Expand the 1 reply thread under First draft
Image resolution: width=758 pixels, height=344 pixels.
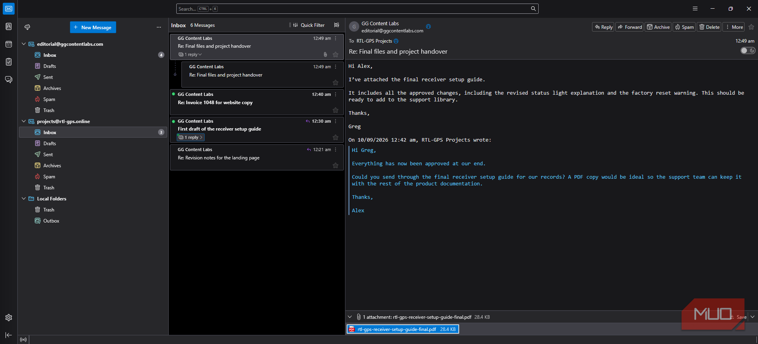coord(190,137)
